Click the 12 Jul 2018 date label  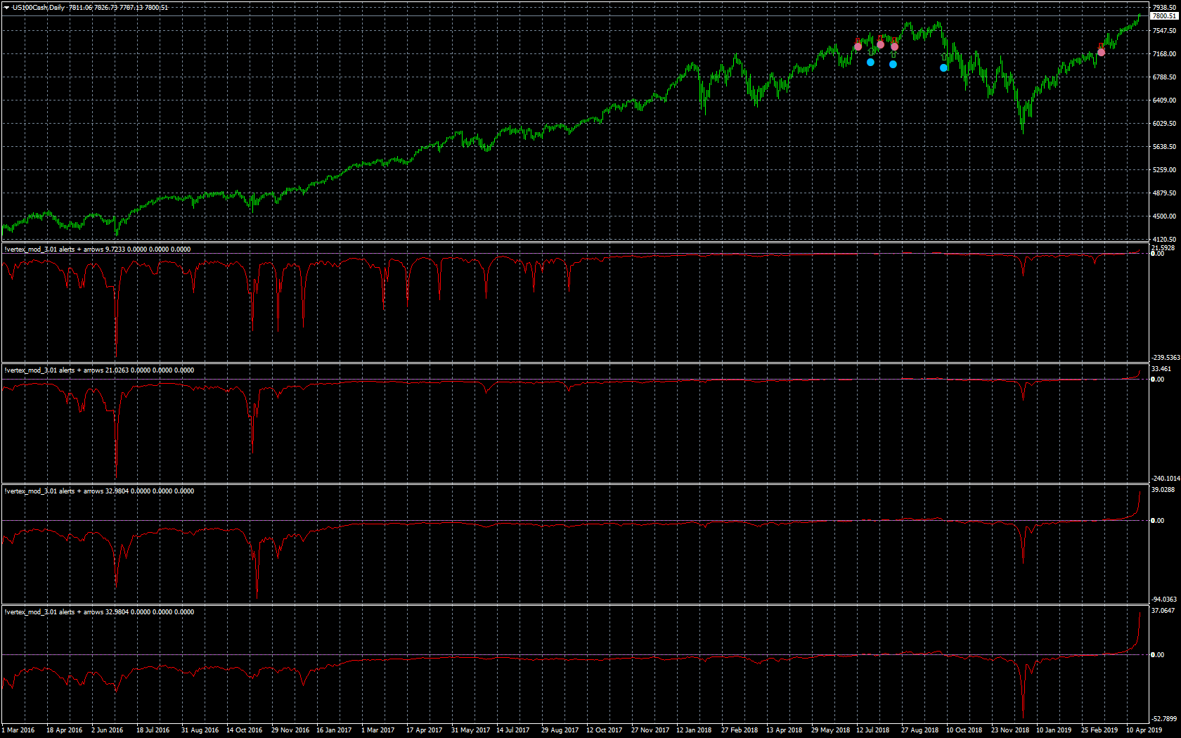[872, 730]
